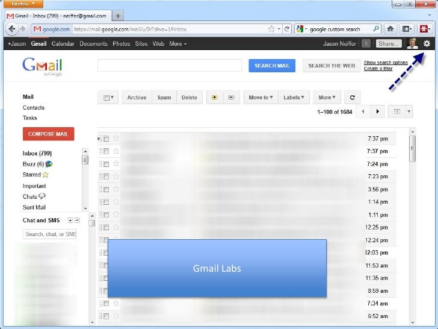
Task: Click the Firefox forward arrow
Action: click(x=23, y=29)
